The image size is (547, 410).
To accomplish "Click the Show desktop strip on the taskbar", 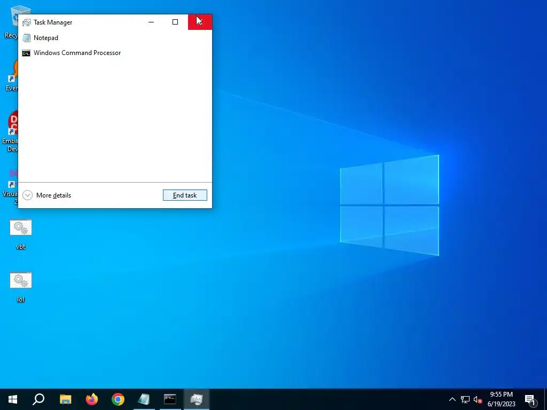I will coord(545,399).
